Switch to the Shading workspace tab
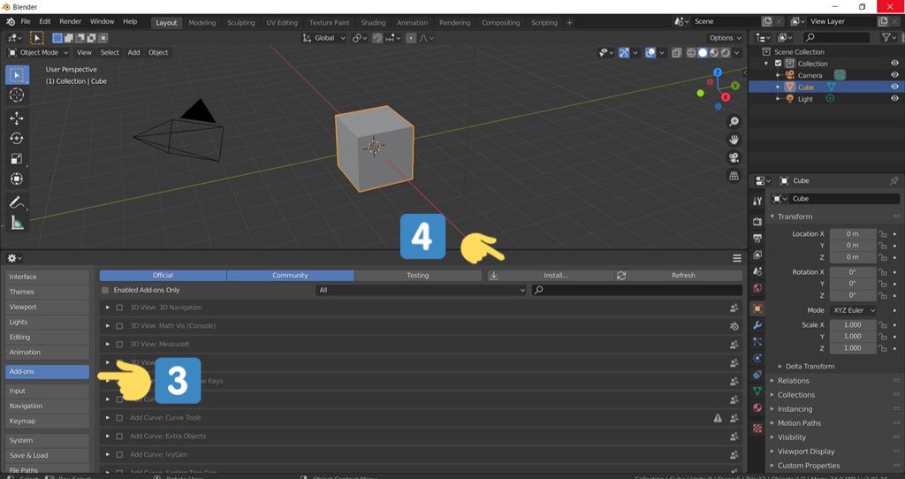This screenshot has height=479, width=905. coord(373,22)
